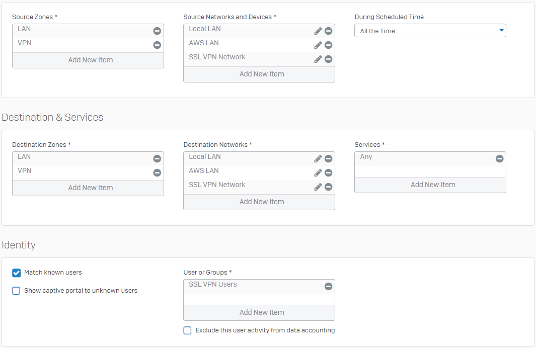Remove LAN from Destination Zones

coord(157,159)
